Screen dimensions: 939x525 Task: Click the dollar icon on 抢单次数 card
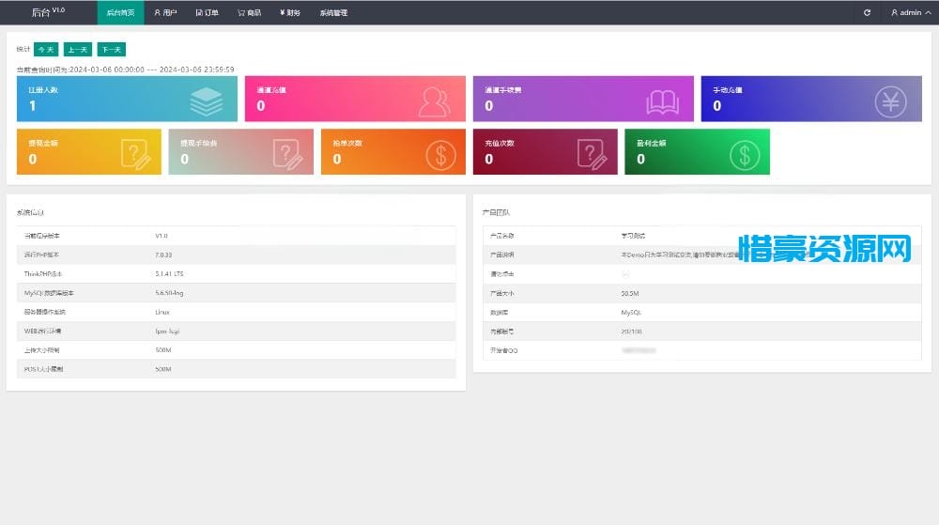pyautogui.click(x=440, y=153)
